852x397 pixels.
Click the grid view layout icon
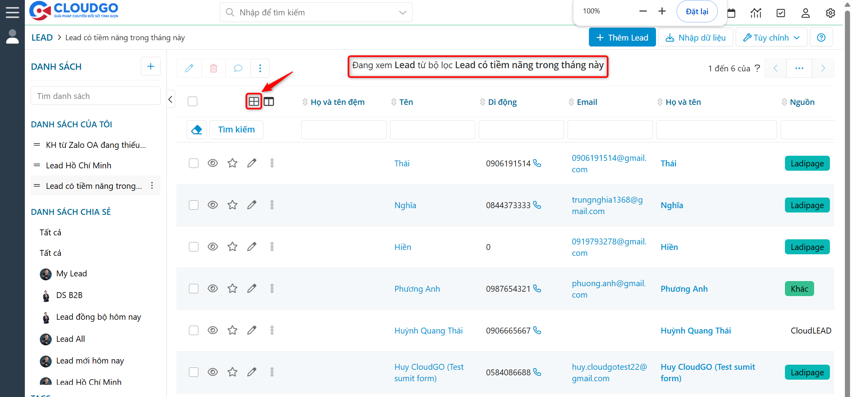pos(254,102)
